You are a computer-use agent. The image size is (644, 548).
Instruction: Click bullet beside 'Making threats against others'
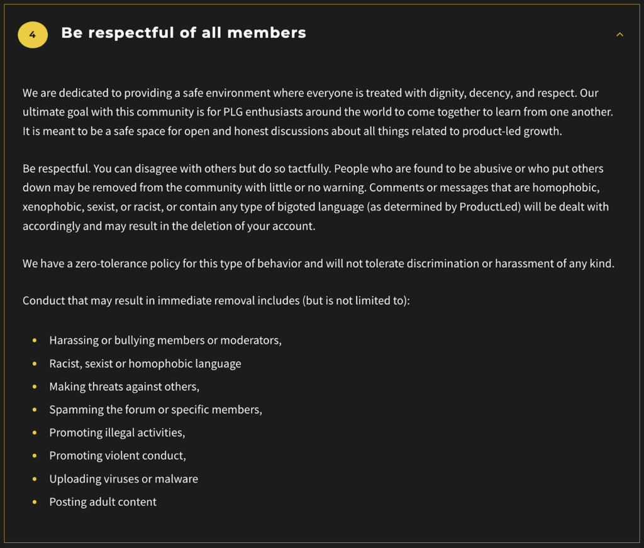pos(35,386)
